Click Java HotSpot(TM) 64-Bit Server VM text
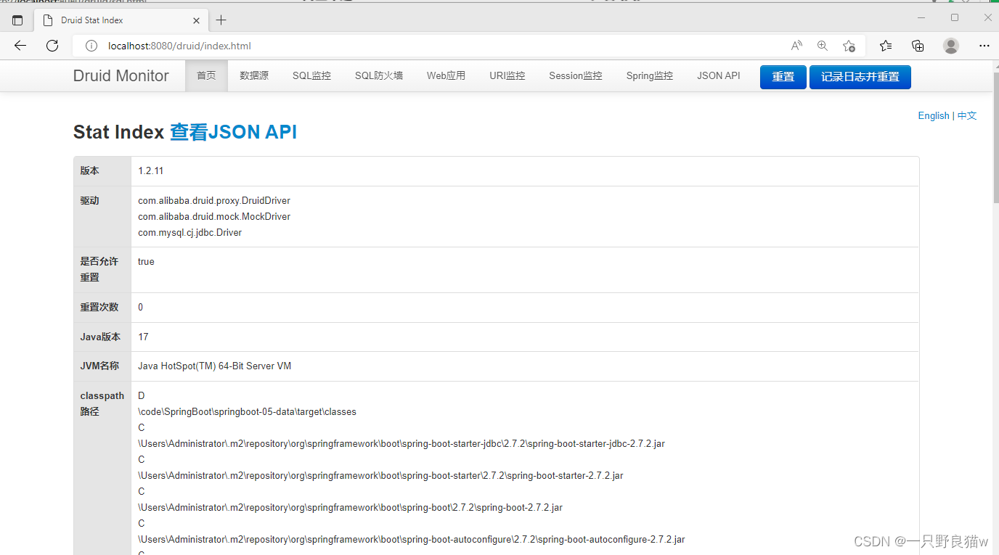 click(215, 366)
